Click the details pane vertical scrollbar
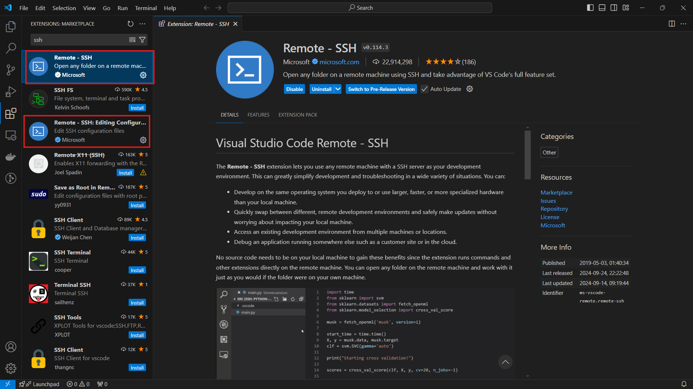Image resolution: width=693 pixels, height=389 pixels. point(528,154)
